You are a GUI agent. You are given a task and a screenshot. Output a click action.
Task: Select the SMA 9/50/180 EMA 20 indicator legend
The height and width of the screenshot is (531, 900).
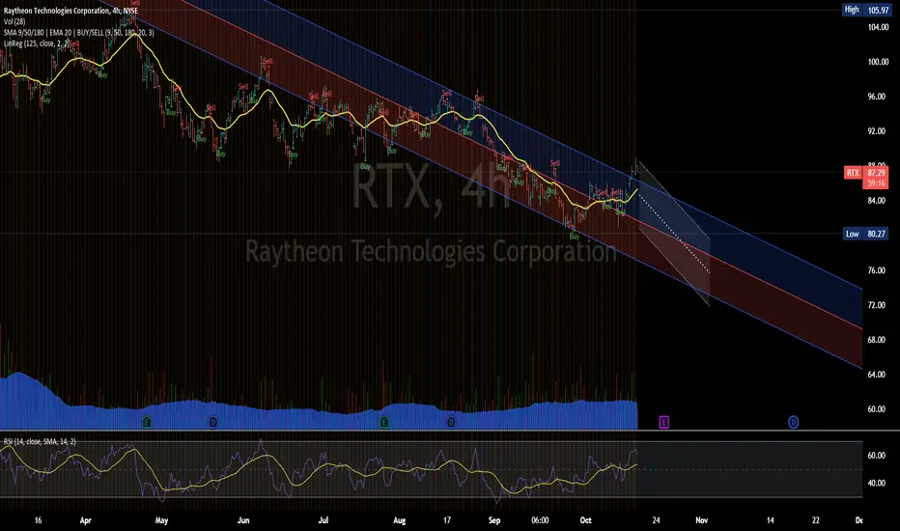point(78,33)
